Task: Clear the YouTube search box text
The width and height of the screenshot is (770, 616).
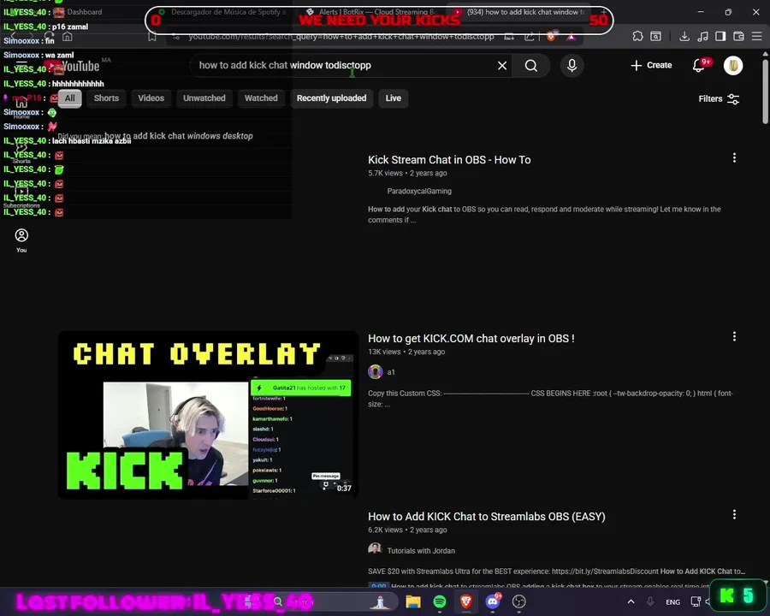Action: [x=502, y=65]
